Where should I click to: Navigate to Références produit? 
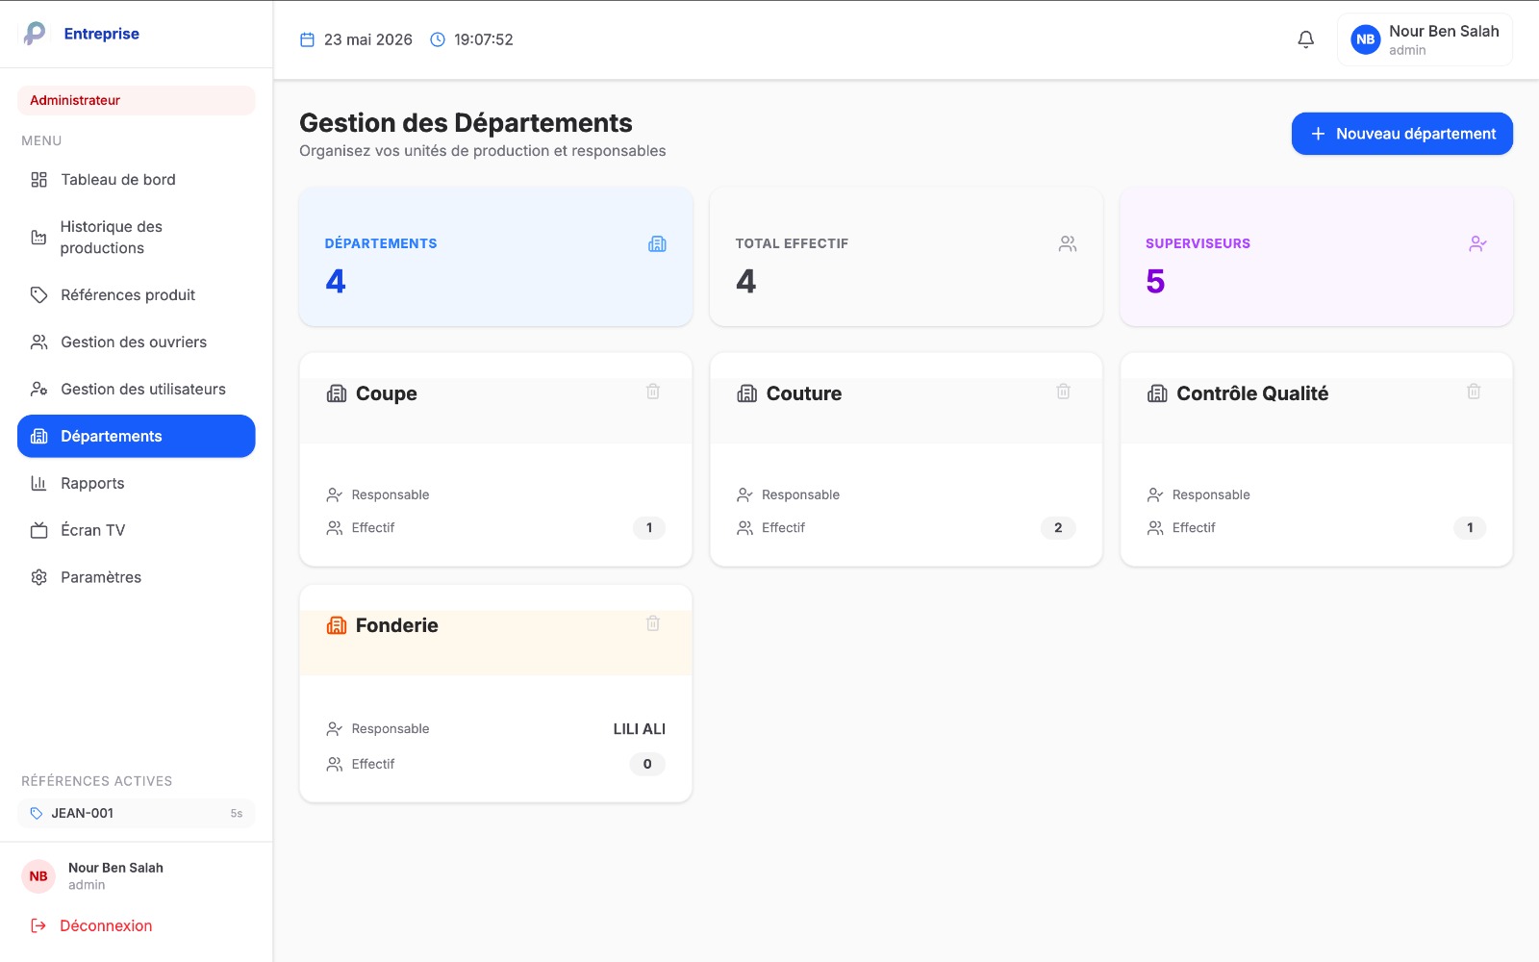click(137, 295)
